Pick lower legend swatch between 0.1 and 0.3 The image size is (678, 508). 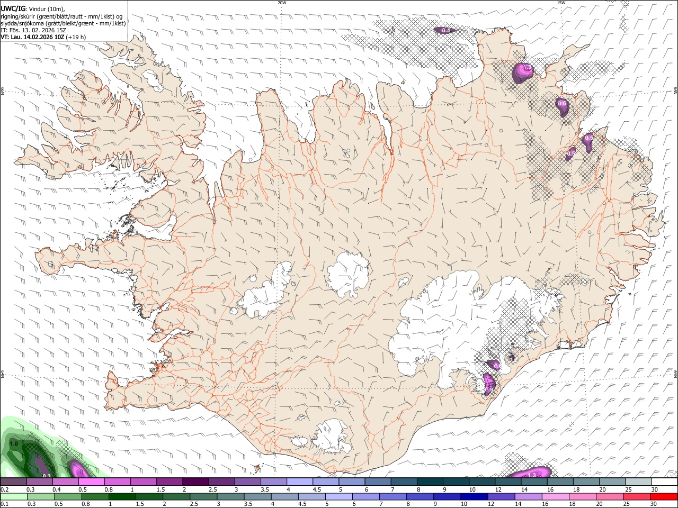13,496
